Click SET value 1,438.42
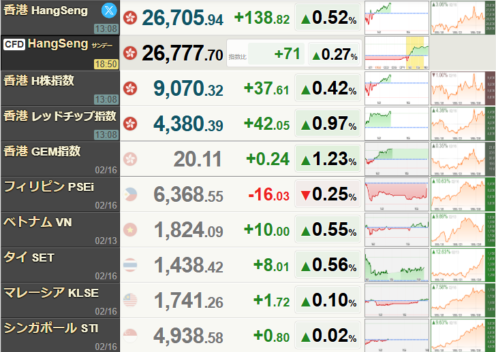 (x=188, y=265)
